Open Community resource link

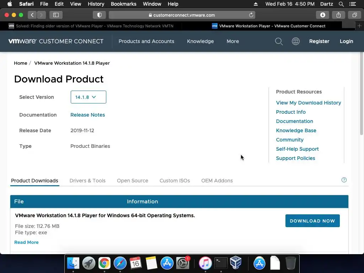point(290,140)
